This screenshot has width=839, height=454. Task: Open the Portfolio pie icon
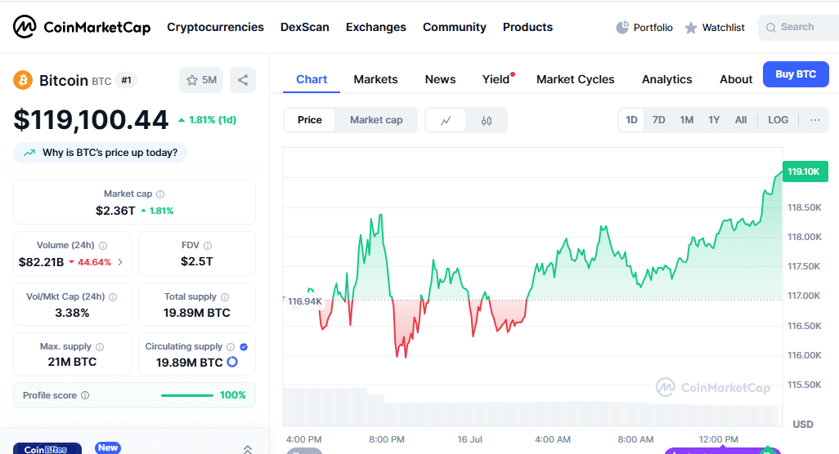pos(622,27)
